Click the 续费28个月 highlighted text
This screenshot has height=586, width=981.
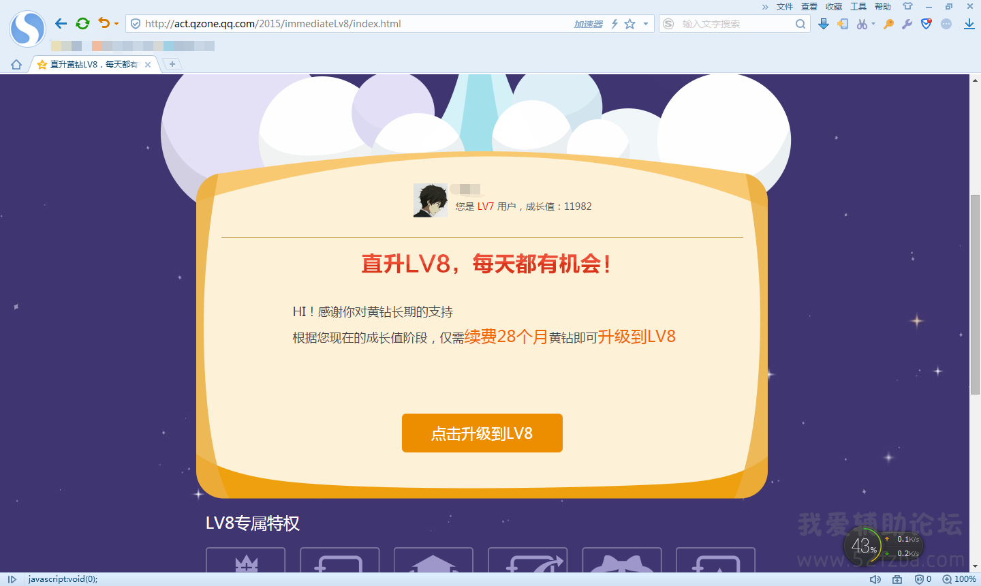[x=506, y=337]
